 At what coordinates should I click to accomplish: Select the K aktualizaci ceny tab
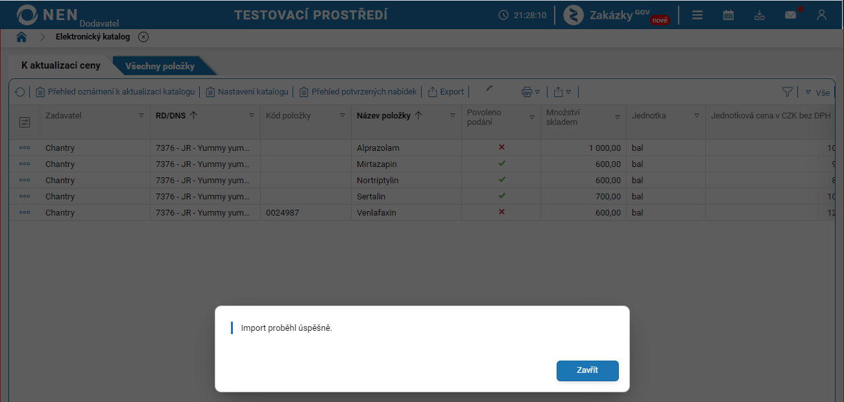[x=61, y=66]
